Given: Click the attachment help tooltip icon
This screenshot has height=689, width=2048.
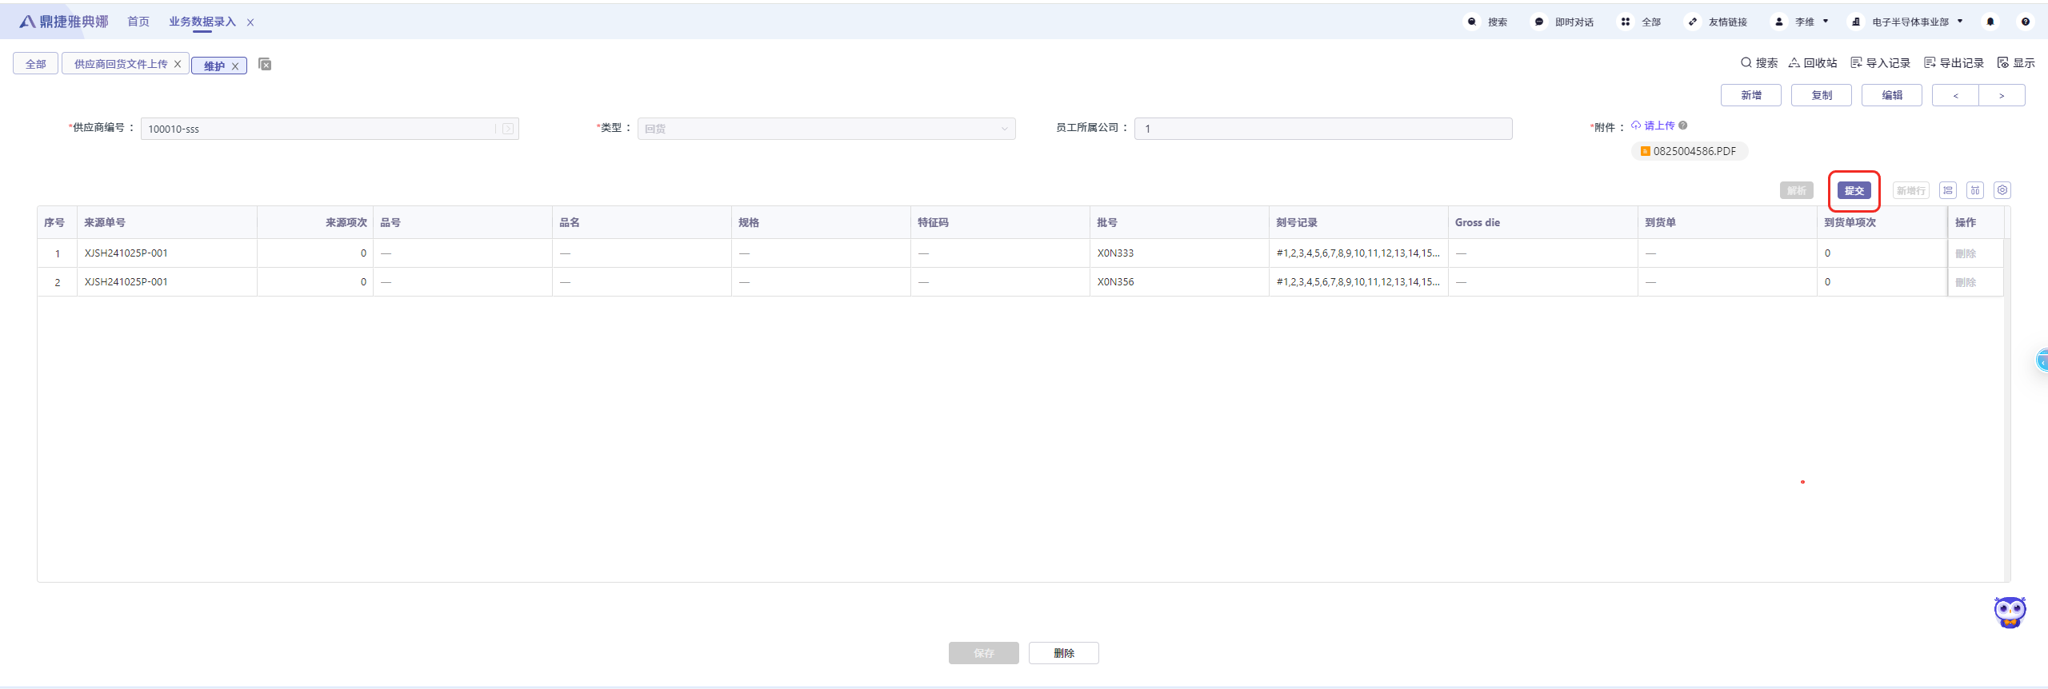Looking at the screenshot, I should coord(1683,125).
